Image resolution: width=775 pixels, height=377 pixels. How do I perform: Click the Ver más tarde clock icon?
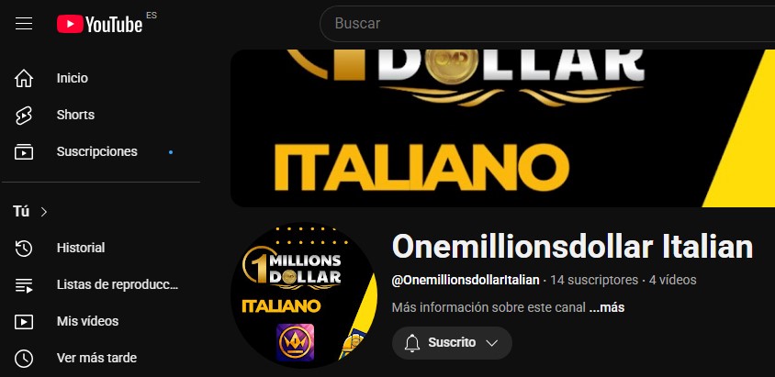pyautogui.click(x=24, y=359)
